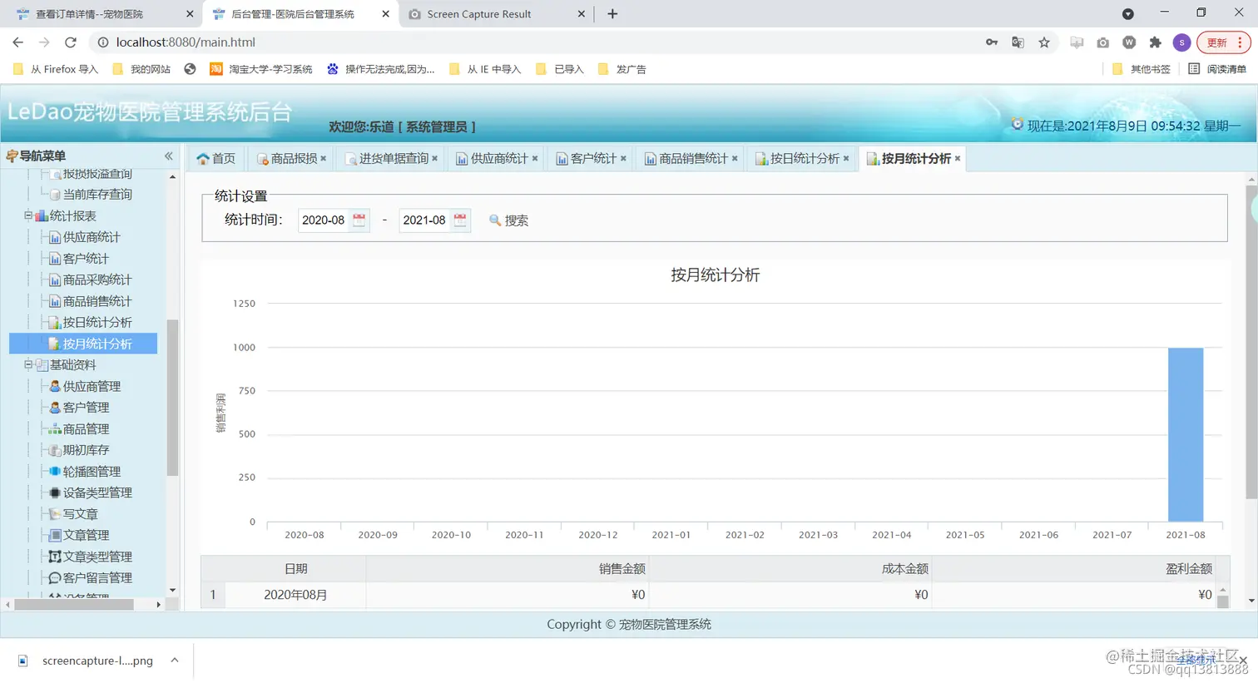Screen dimensions: 1258x683
Task: Collapse the navigation menu with the « control
Action: tap(167, 156)
